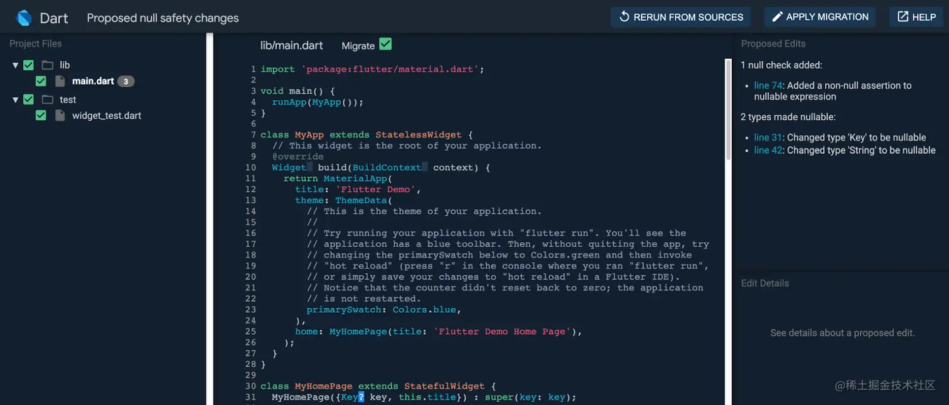The width and height of the screenshot is (949, 405).
Task: Click the test folder icon
Action: click(x=47, y=100)
